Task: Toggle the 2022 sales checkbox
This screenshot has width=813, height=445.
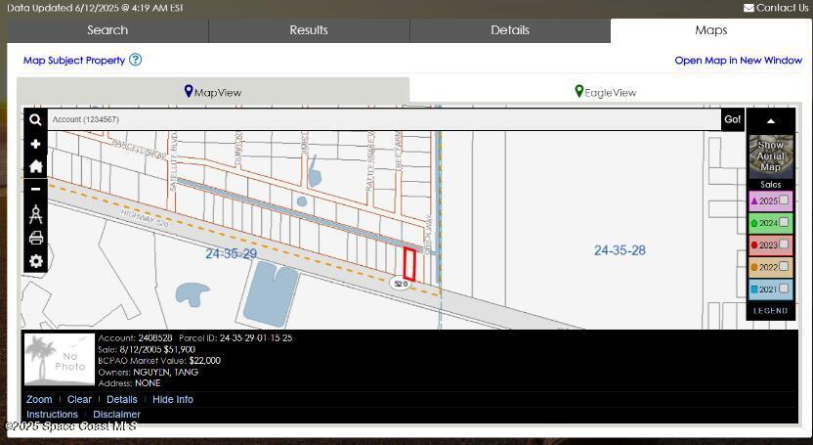Action: pyautogui.click(x=784, y=266)
